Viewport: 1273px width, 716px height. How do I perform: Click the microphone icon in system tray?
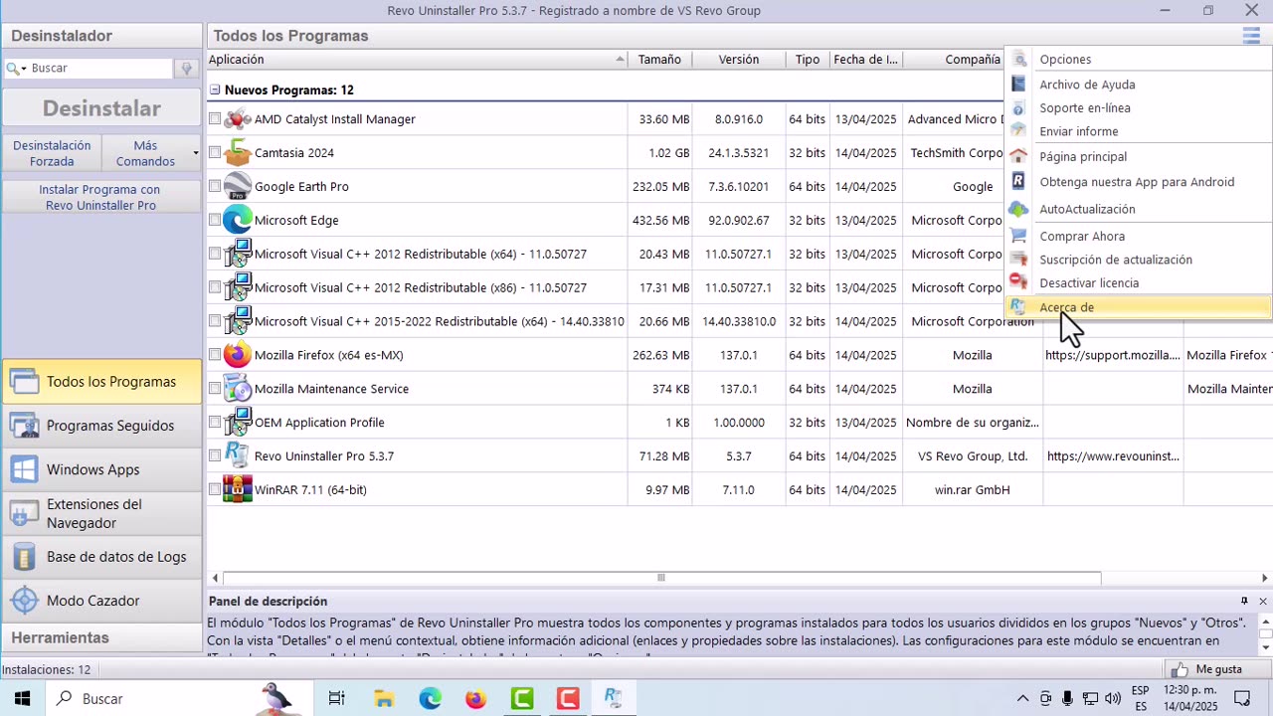(x=1068, y=699)
